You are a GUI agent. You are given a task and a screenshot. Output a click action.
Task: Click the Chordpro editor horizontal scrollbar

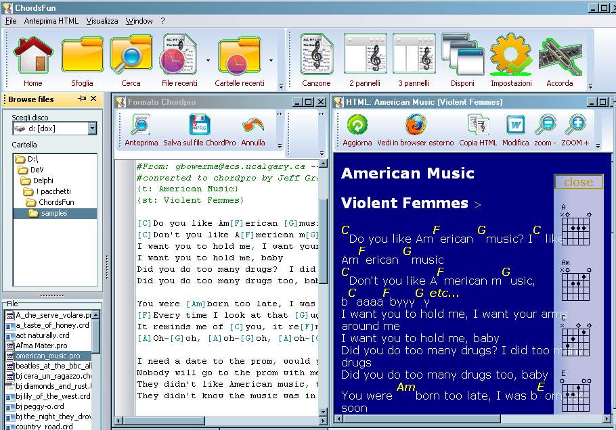point(221,421)
